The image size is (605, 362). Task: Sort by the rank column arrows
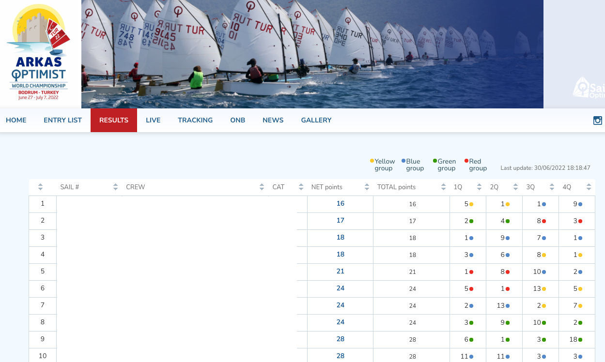41,187
